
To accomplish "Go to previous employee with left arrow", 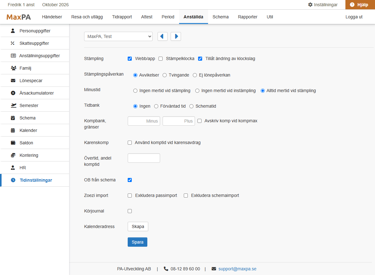I will click(163, 36).
